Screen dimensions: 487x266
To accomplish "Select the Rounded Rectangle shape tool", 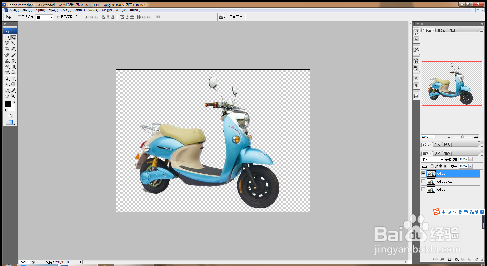I will 13,84.
